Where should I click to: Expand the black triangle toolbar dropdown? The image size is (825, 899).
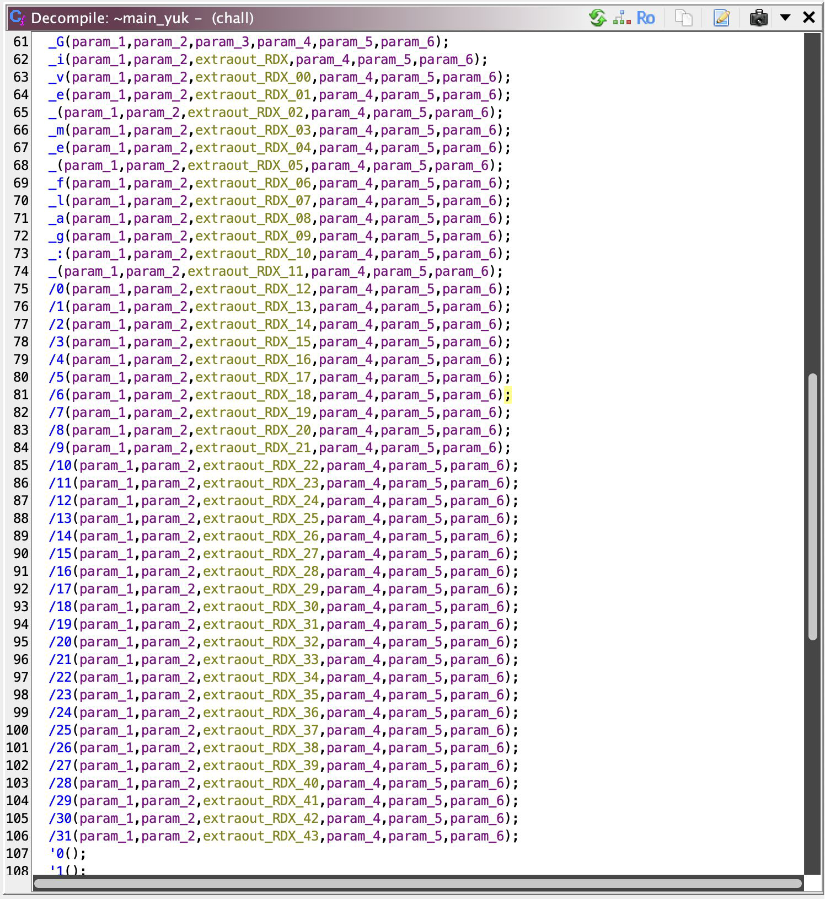pyautogui.click(x=785, y=18)
